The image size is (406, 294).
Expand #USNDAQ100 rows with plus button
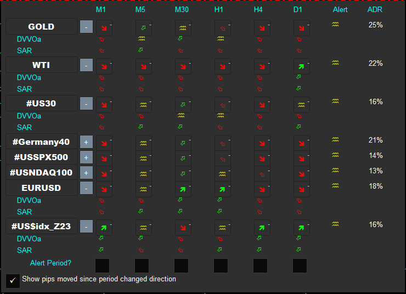(x=86, y=173)
